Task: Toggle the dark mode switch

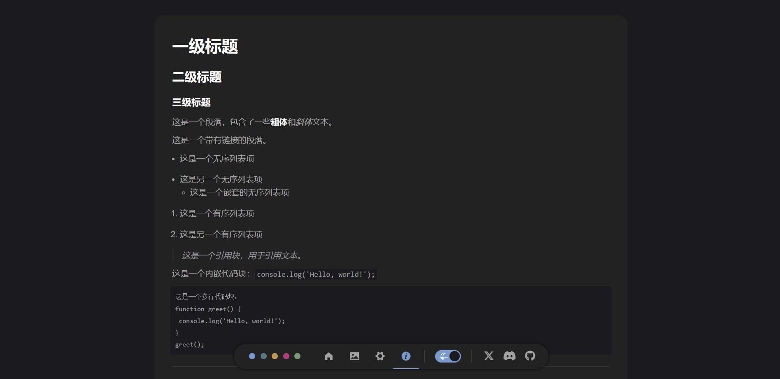Action: click(448, 356)
